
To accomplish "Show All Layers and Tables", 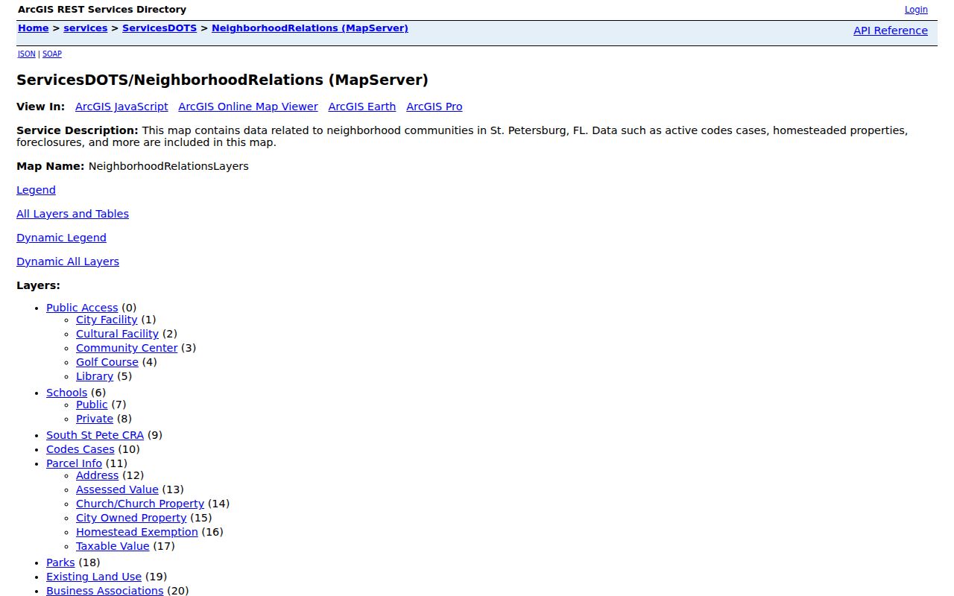I will [72, 214].
